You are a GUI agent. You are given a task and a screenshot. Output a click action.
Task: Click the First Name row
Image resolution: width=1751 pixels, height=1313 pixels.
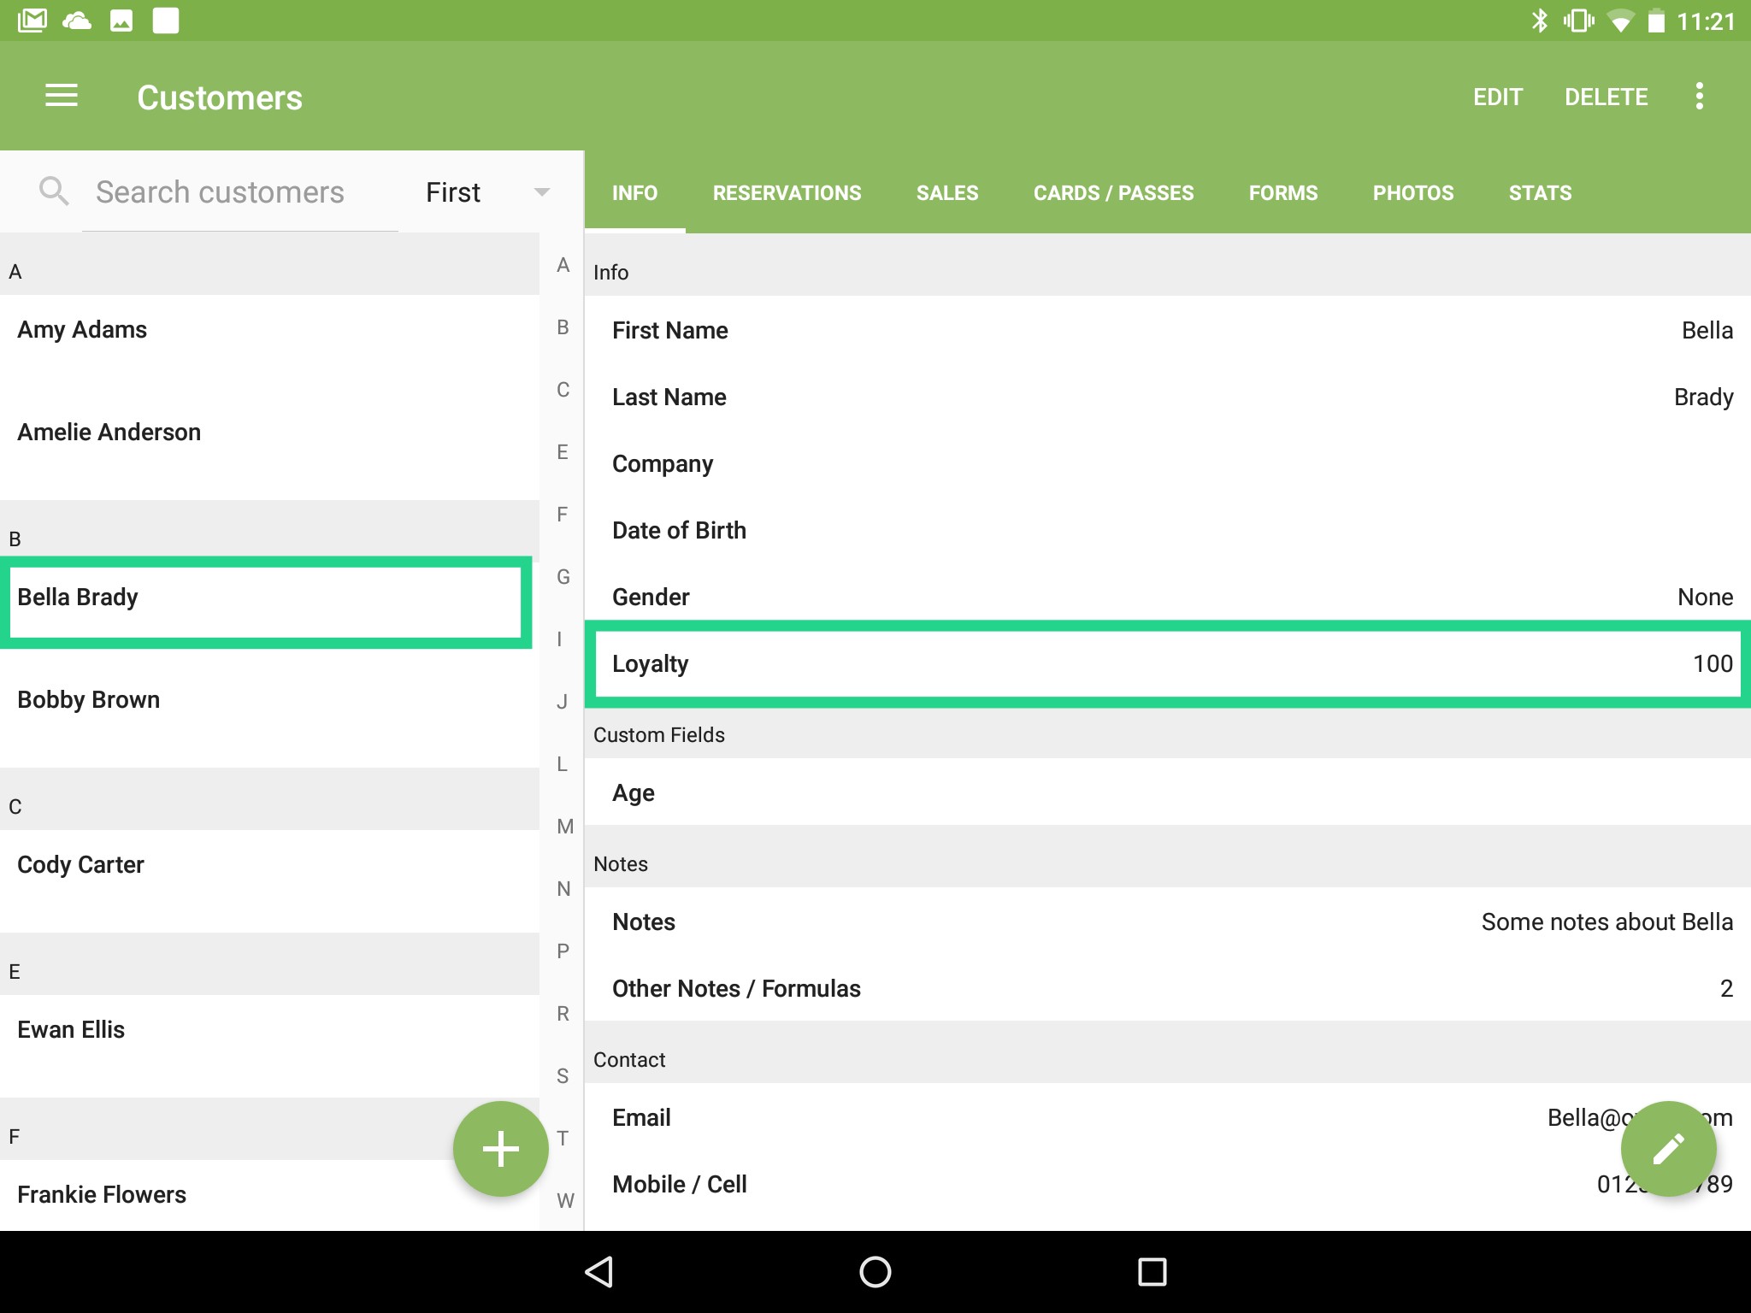[1168, 330]
